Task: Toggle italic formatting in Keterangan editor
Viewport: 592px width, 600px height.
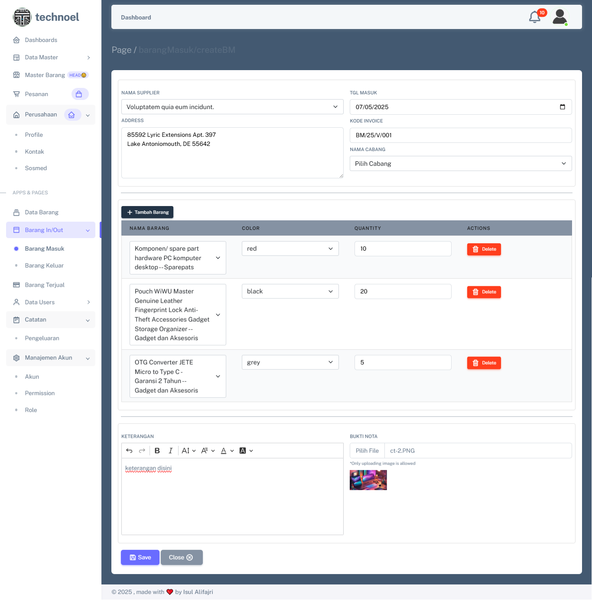Action: (x=170, y=451)
